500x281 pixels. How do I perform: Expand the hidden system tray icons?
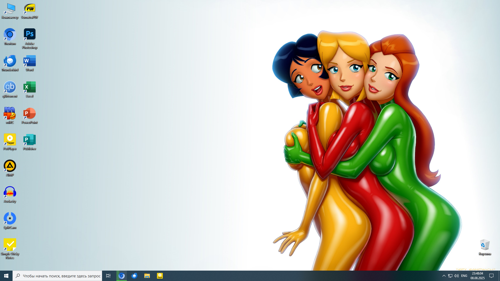[444, 276]
